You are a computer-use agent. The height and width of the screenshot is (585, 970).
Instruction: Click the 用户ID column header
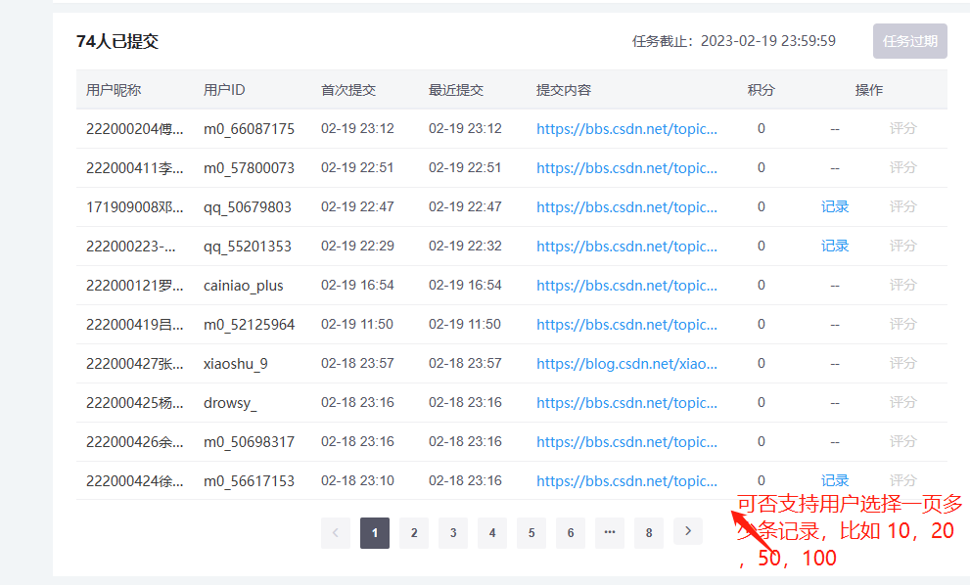tap(224, 90)
